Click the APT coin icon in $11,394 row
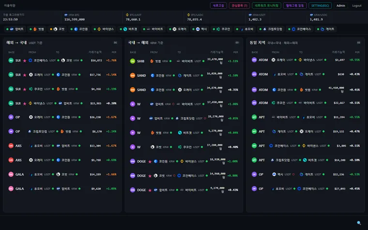This screenshot has height=230, width=368. point(254,117)
